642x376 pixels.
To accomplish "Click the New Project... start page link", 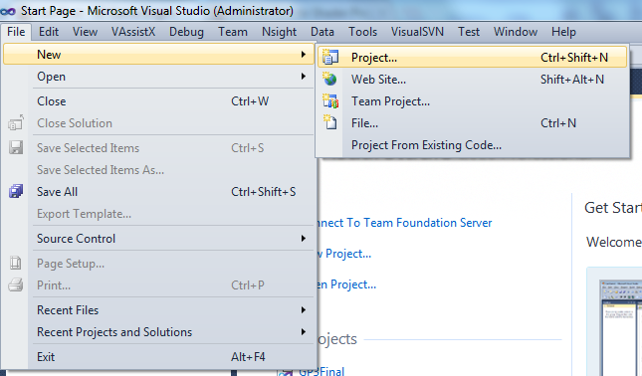I will [344, 254].
